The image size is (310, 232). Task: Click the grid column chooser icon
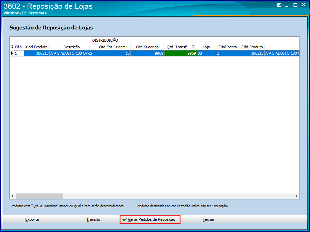12,47
